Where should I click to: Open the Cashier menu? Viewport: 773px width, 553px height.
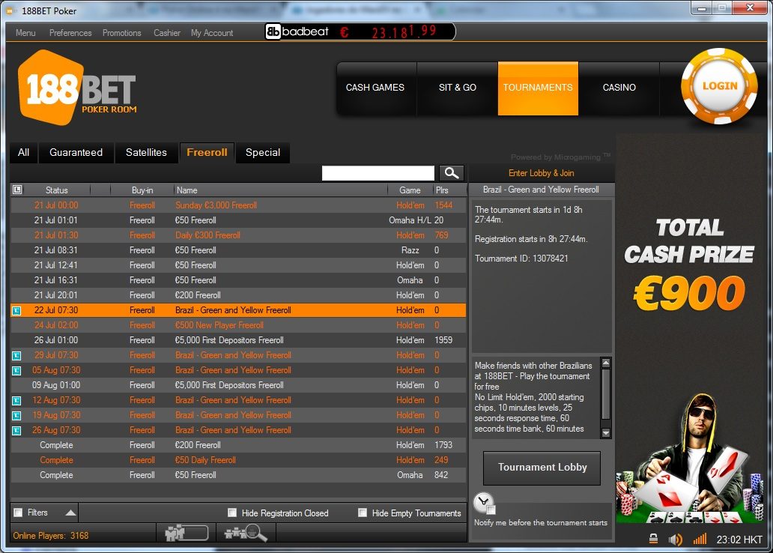(x=166, y=32)
